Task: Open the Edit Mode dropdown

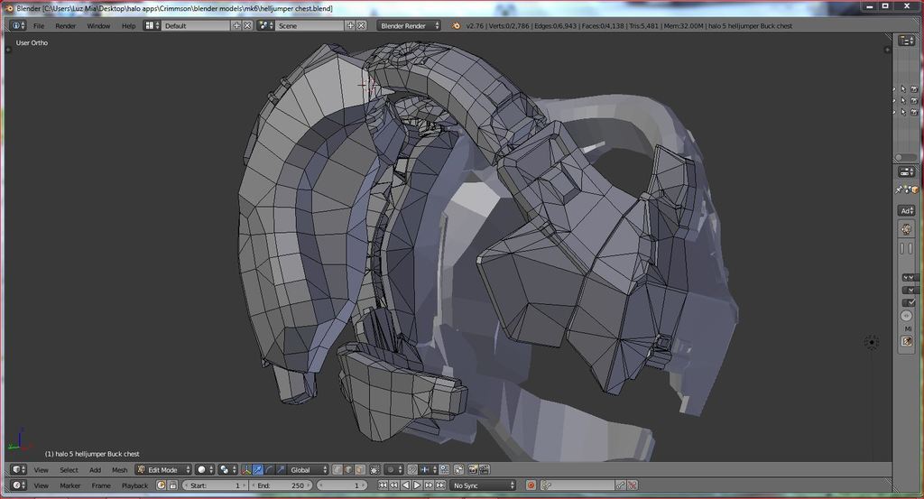Action: tap(163, 470)
